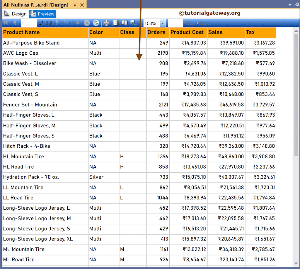Switch to print layout view
This screenshot has width=300, height=269.
tap(125, 23)
